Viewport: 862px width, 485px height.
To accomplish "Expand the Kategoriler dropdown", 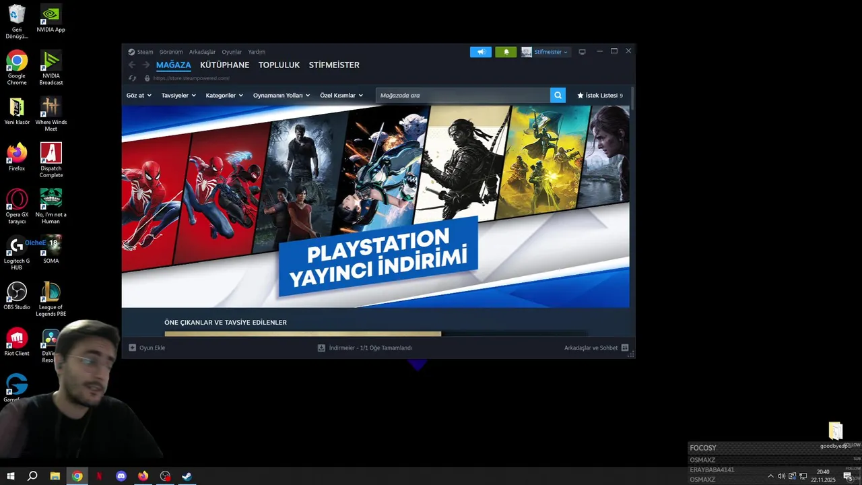I will tap(224, 96).
